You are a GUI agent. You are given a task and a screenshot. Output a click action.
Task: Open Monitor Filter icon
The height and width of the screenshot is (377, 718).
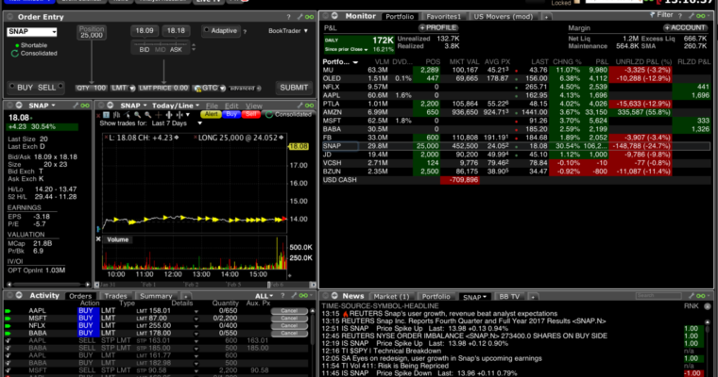pos(653,15)
